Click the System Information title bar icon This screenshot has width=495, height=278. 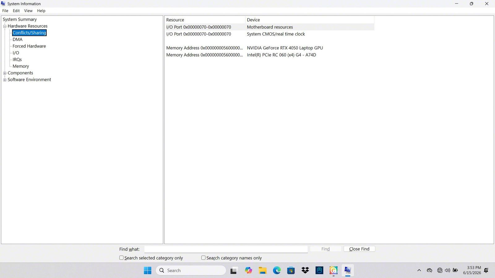coord(3,4)
